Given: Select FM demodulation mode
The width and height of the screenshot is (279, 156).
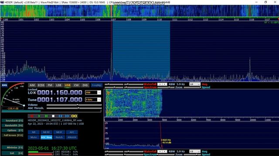Looking at the screenshot, I should pyautogui.click(x=50, y=85).
